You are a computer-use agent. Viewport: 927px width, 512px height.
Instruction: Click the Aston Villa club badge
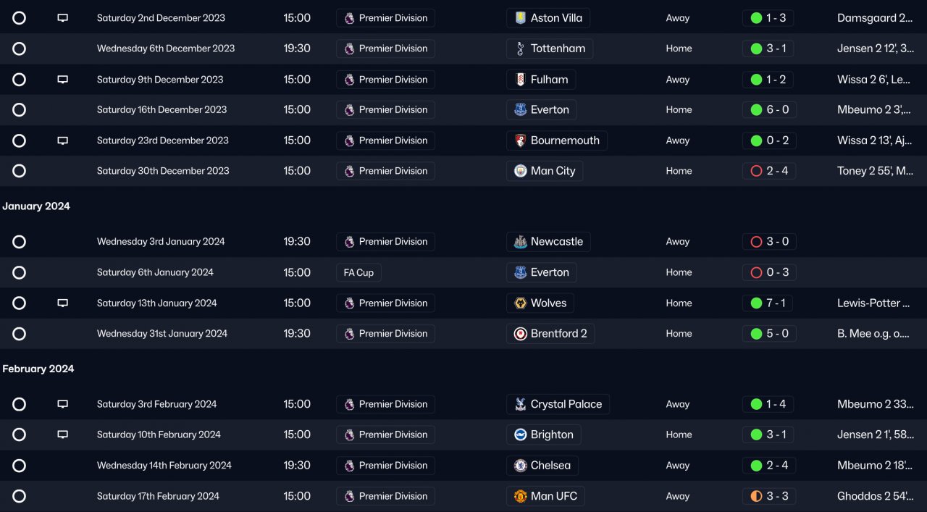520,18
